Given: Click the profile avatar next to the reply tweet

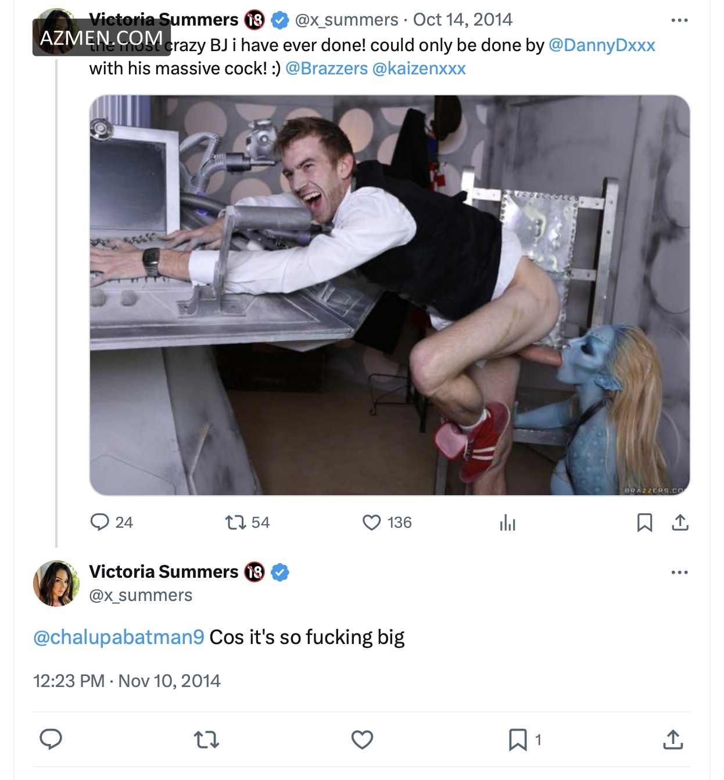Looking at the screenshot, I should point(56,583).
